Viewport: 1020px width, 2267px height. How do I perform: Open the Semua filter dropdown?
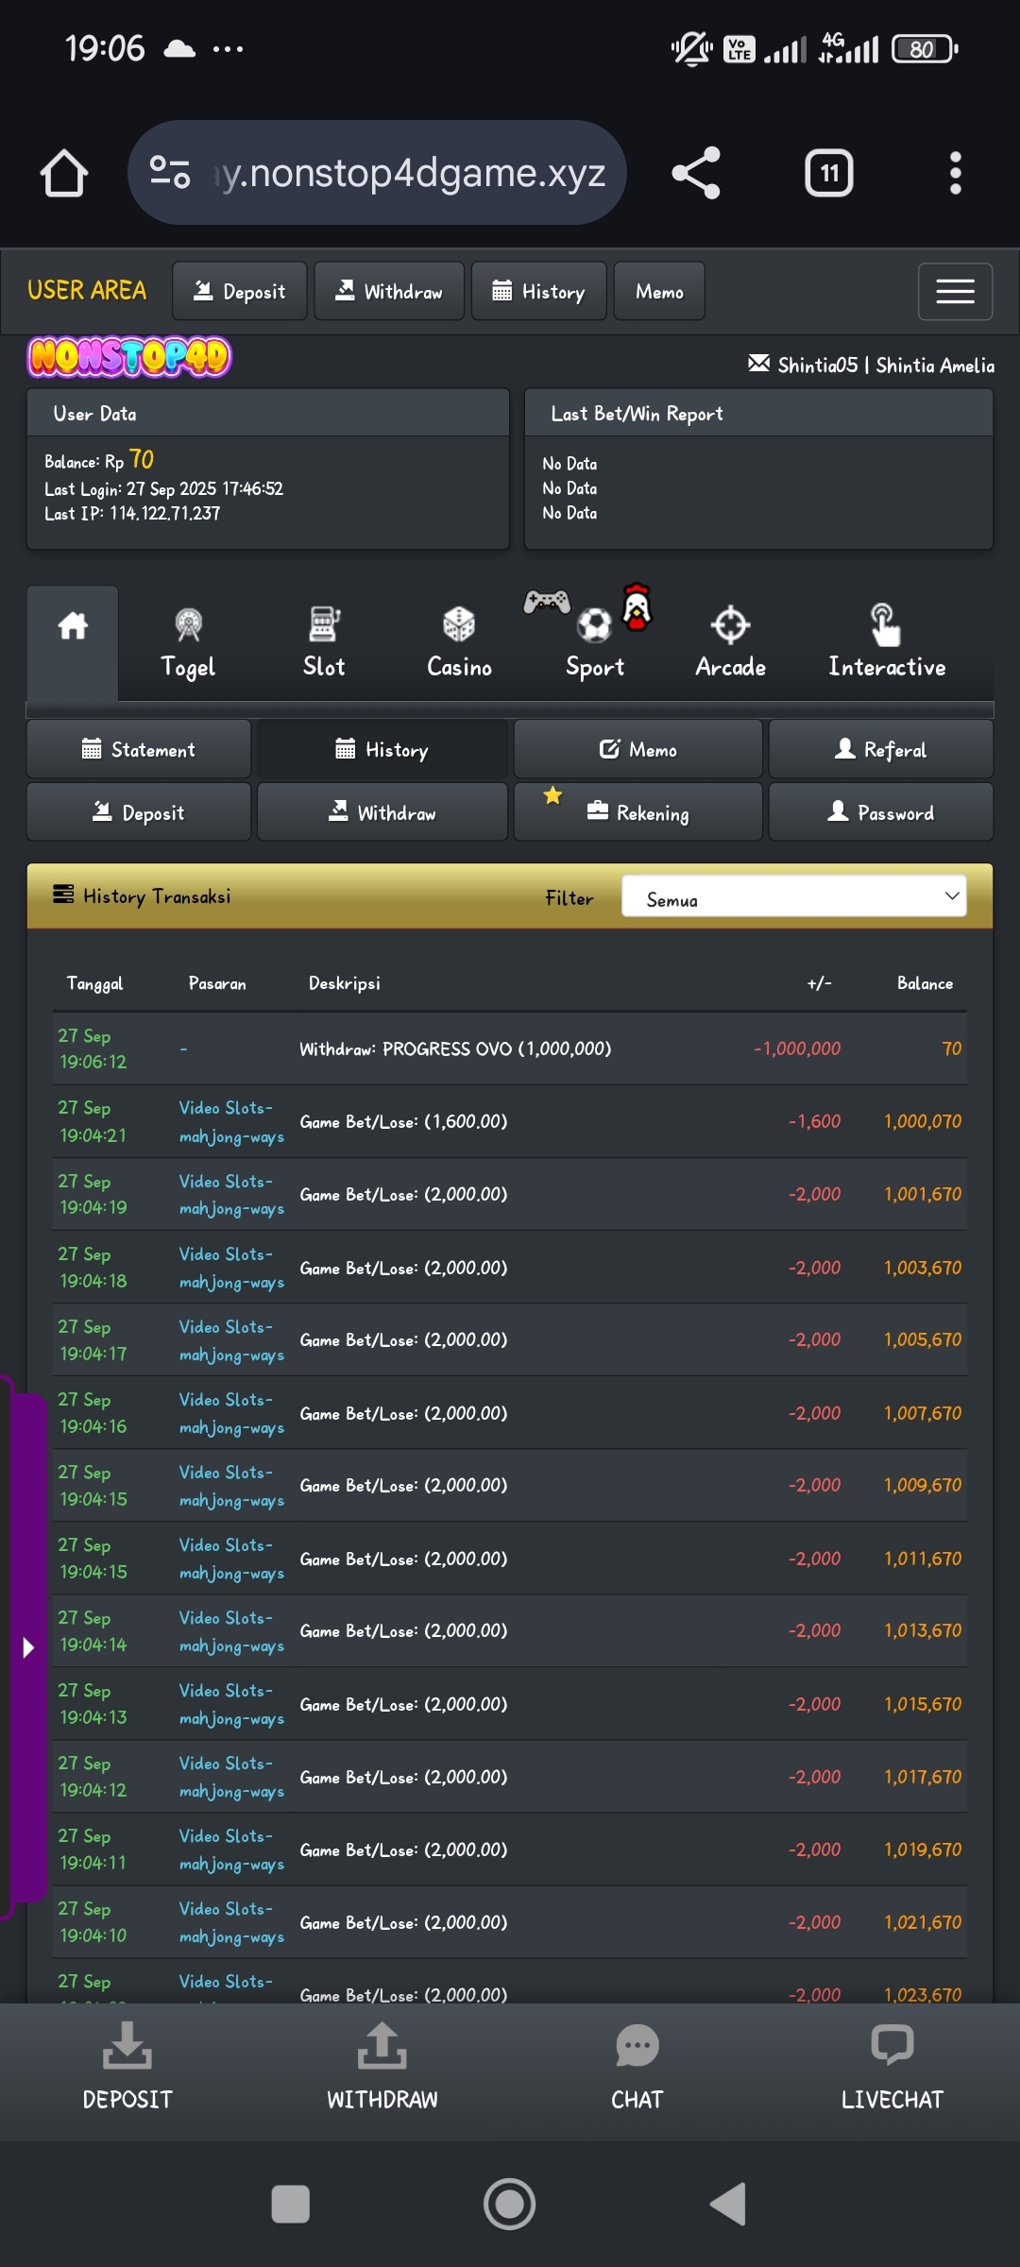tap(793, 896)
